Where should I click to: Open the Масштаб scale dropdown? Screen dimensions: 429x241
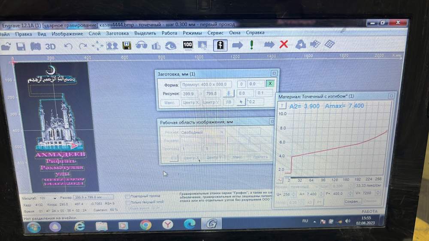(54, 199)
